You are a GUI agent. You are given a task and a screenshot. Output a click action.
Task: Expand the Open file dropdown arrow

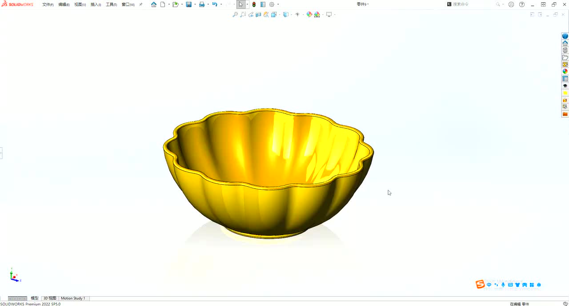pos(182,4)
